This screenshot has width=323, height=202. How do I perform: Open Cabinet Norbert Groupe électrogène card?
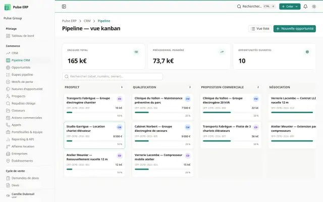coord(163,135)
